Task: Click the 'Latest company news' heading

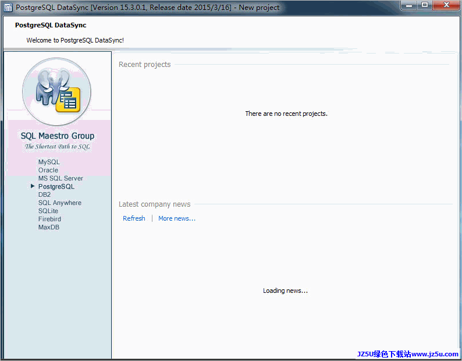Action: 154,204
